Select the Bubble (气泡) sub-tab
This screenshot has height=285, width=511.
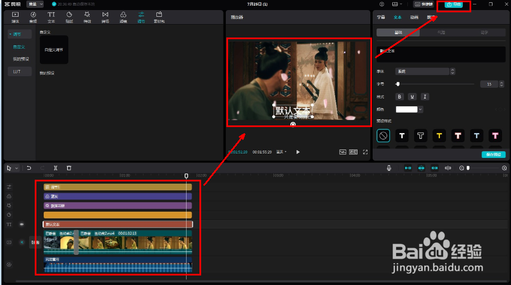[442, 32]
